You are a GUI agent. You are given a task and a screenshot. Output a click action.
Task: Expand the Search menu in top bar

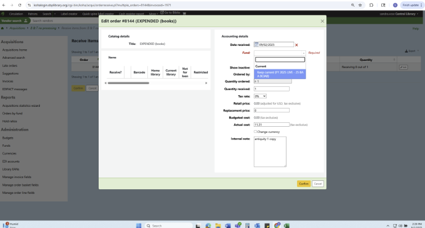[x=47, y=13]
